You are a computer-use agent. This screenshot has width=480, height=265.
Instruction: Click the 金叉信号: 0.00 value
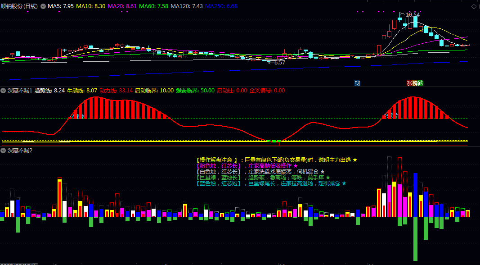click(x=267, y=91)
